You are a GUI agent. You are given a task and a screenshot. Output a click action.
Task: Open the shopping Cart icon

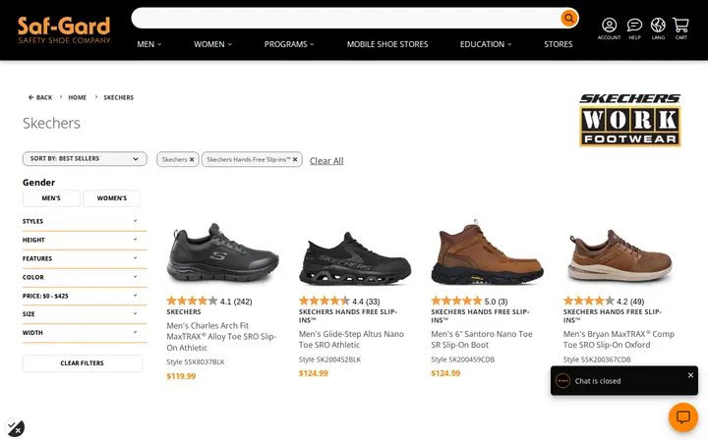pos(680,28)
